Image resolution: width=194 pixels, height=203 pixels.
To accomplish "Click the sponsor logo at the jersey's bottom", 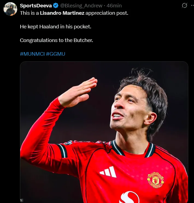I will point(129,198).
